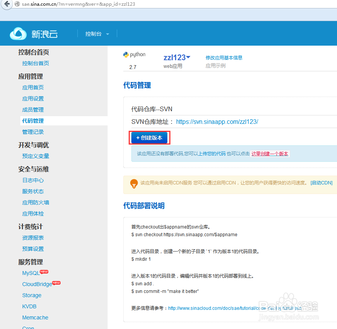Open 应用设置 in sidebar

point(33,99)
